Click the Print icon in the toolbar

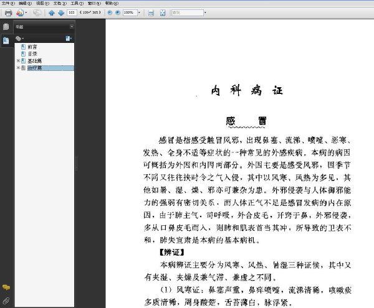pos(8,13)
